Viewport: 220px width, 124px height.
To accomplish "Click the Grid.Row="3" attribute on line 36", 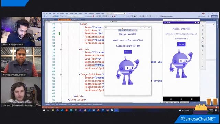I will 93,59.
